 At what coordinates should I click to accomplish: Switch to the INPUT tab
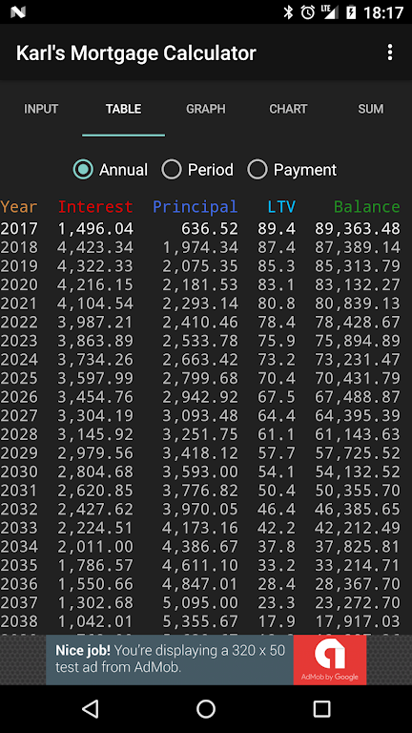[41, 109]
